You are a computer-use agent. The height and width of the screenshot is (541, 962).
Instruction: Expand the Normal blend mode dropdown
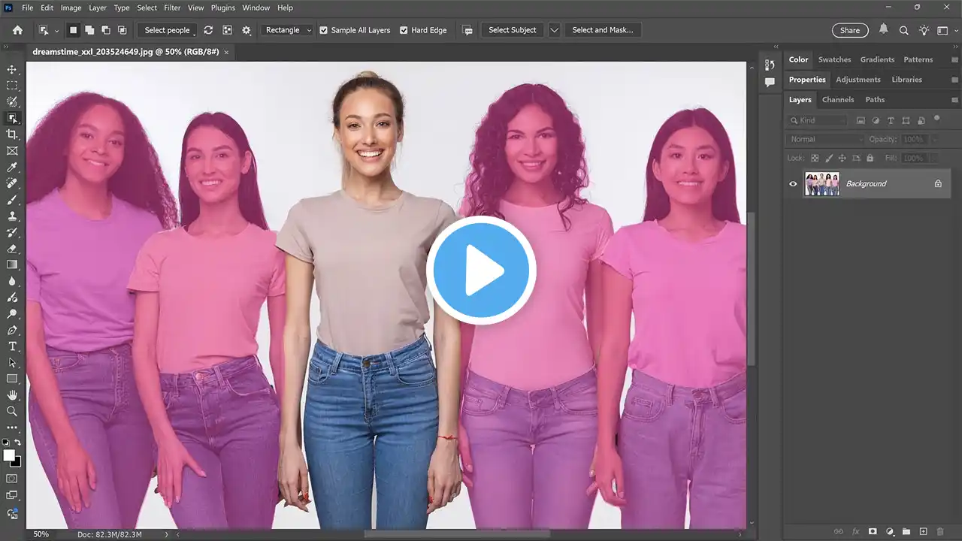(x=826, y=139)
